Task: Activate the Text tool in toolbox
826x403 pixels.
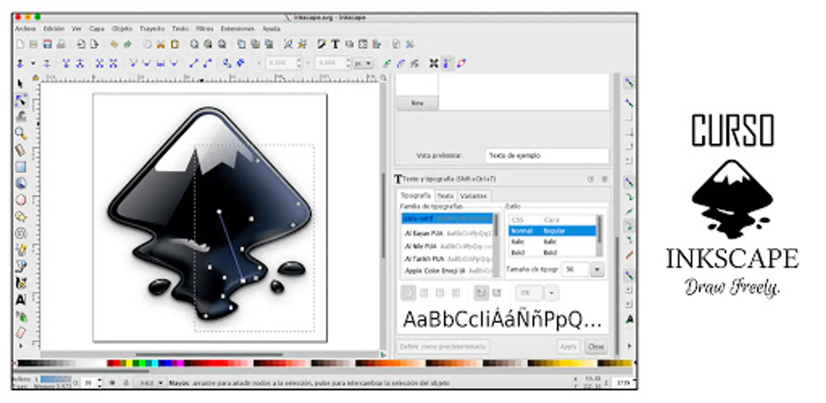Action: pos(21,300)
